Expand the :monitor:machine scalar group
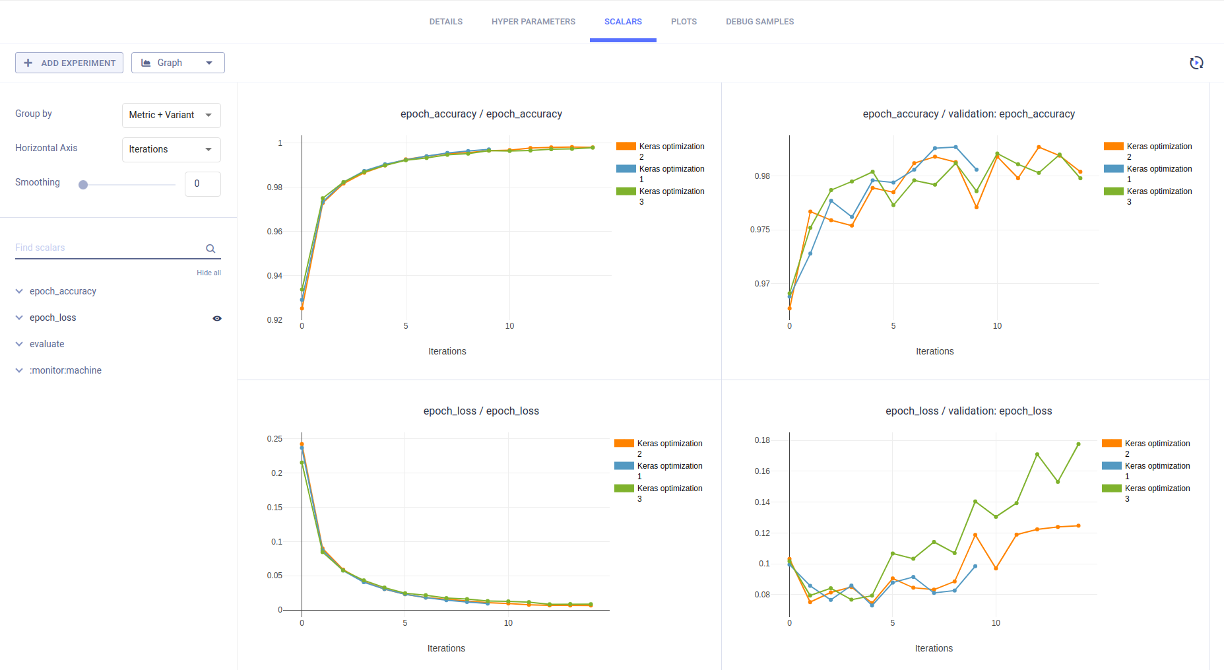The image size is (1224, 670). [19, 370]
